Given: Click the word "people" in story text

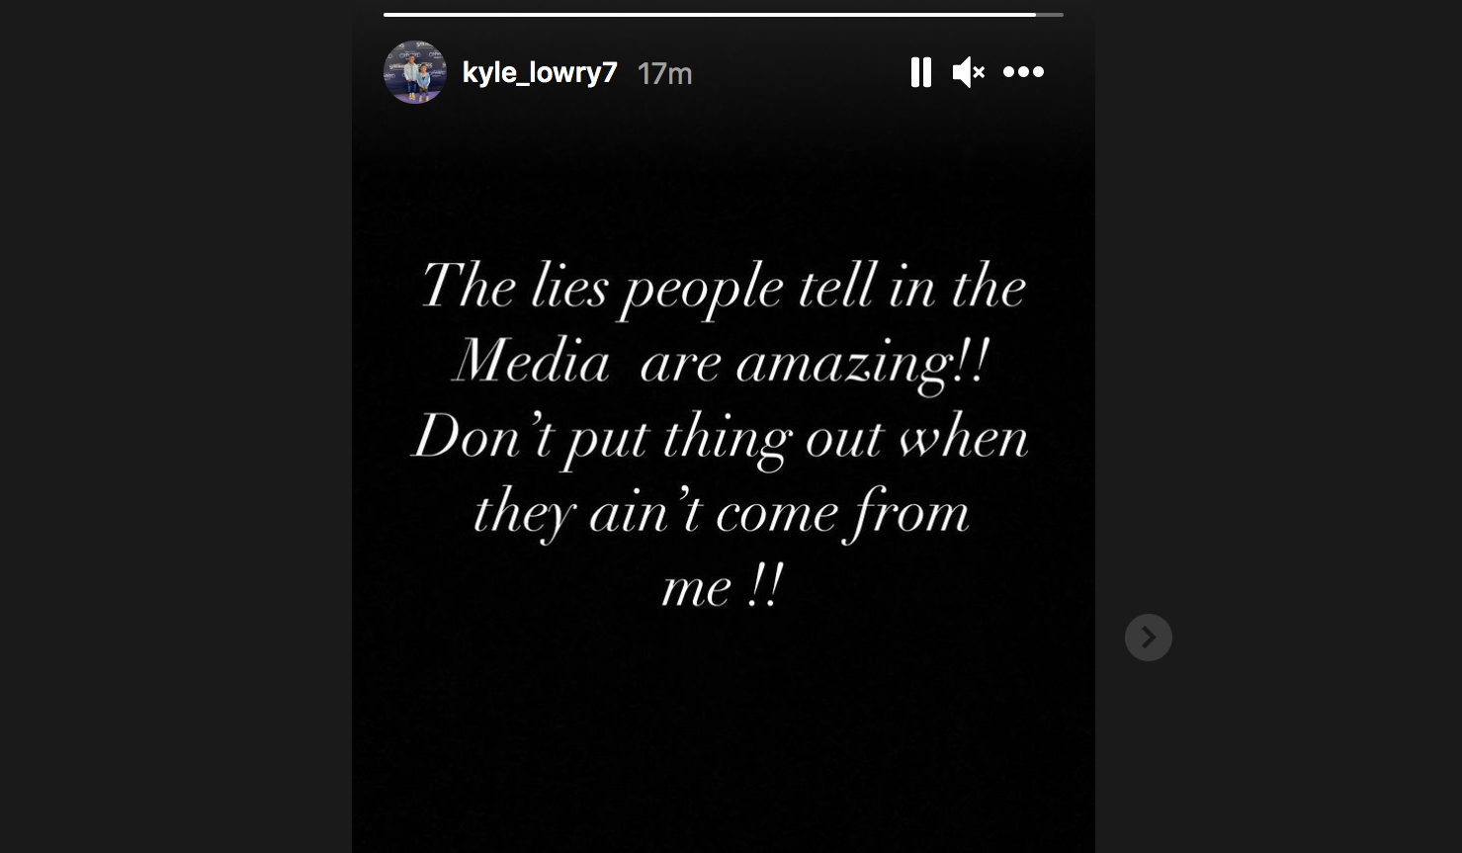Looking at the screenshot, I should (702, 292).
